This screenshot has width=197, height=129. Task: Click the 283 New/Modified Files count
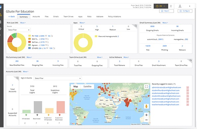[x=17, y=61]
